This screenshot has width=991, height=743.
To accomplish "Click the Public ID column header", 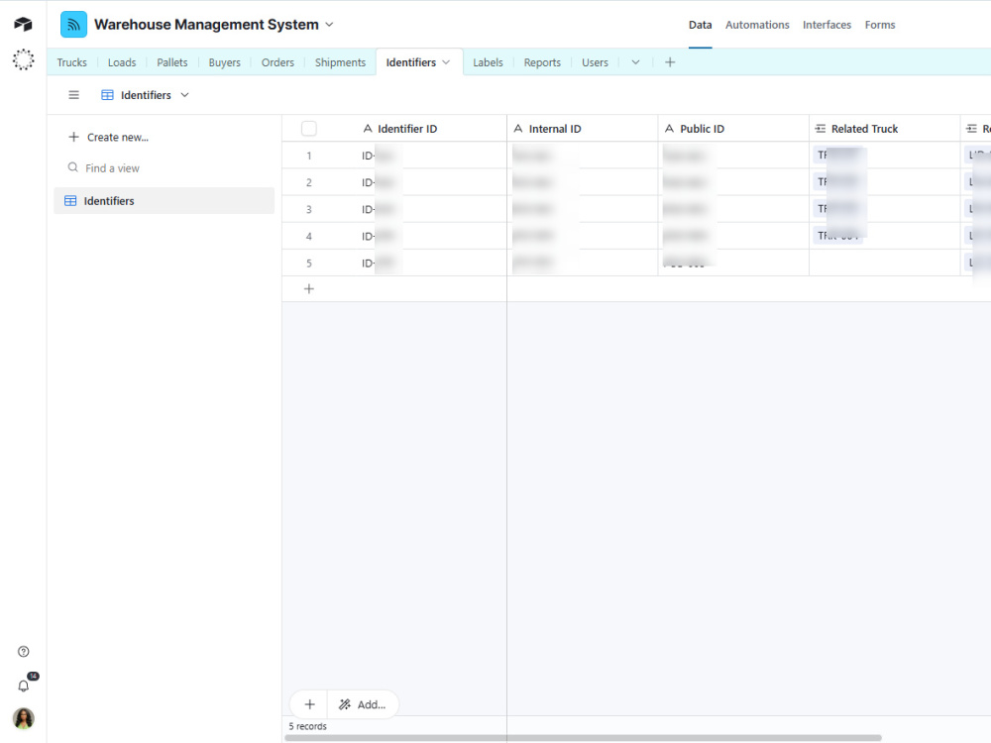I will click(x=733, y=128).
